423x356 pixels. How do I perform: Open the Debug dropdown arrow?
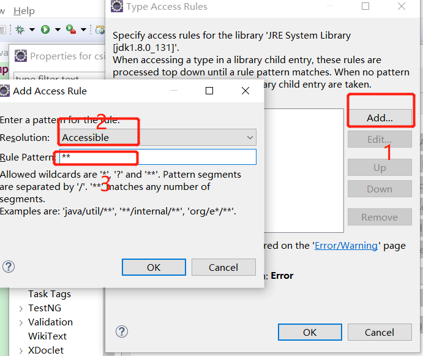pos(32,29)
